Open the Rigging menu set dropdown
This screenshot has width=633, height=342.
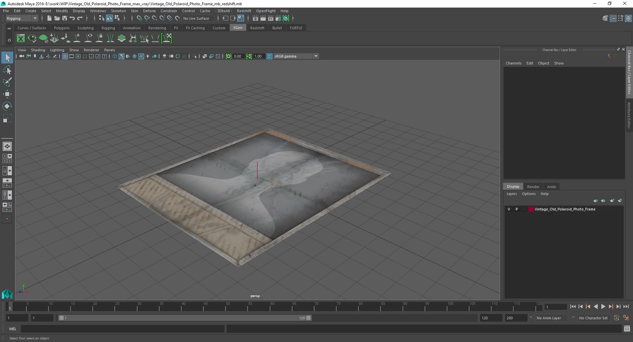tap(22, 18)
